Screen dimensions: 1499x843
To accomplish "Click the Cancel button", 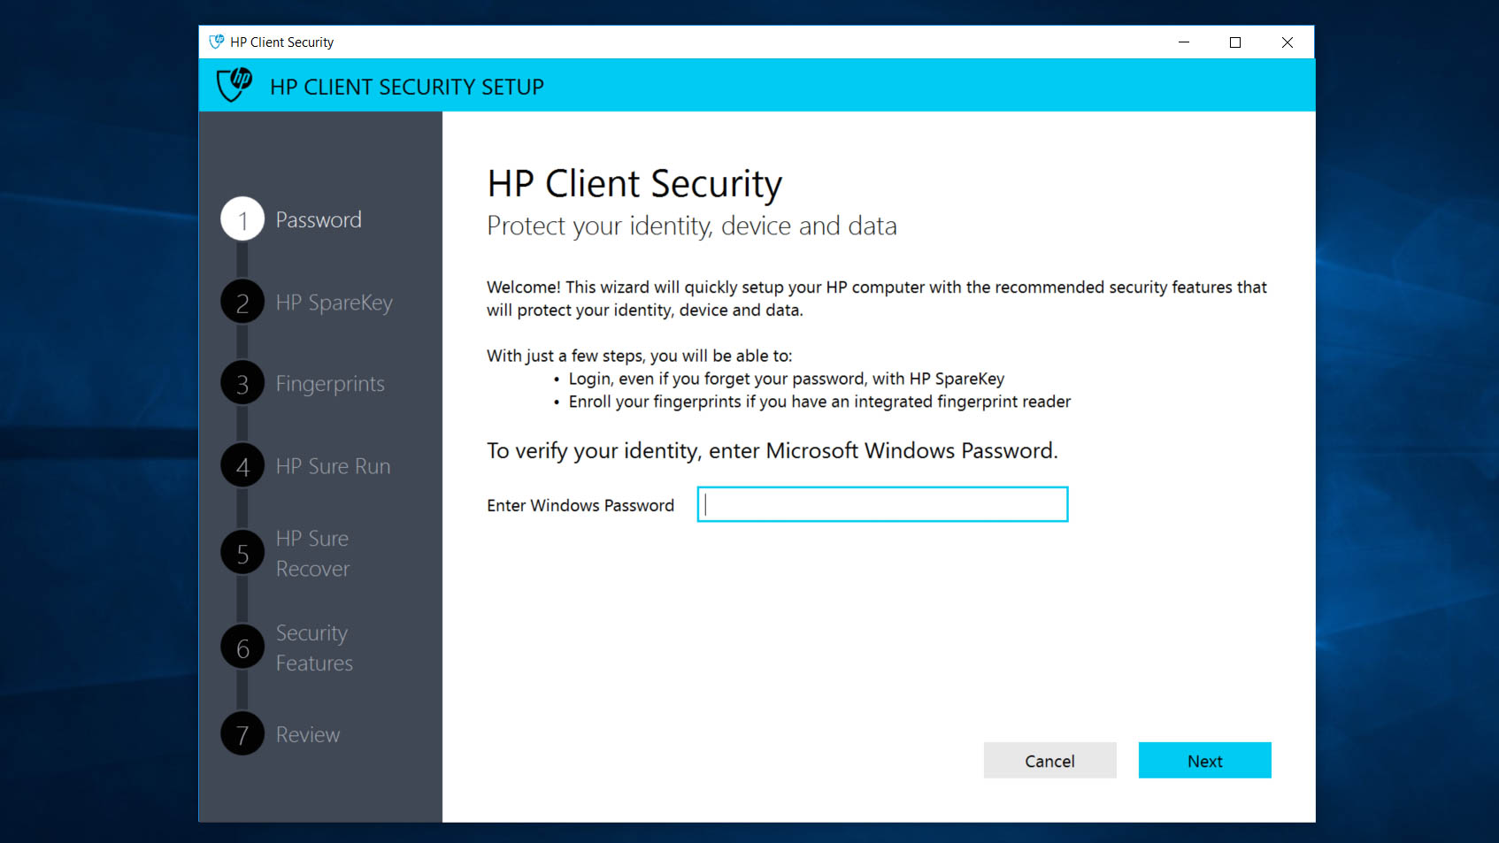I will (1049, 760).
